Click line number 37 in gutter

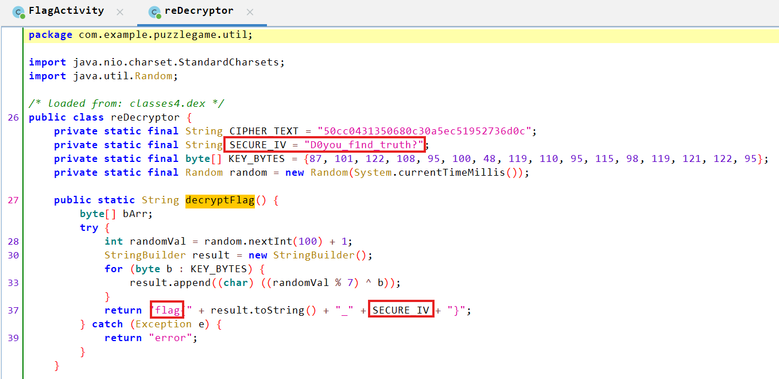click(x=13, y=310)
